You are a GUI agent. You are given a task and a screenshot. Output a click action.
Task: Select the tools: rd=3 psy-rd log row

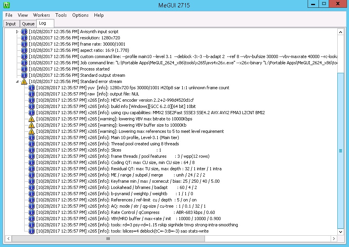137,225
